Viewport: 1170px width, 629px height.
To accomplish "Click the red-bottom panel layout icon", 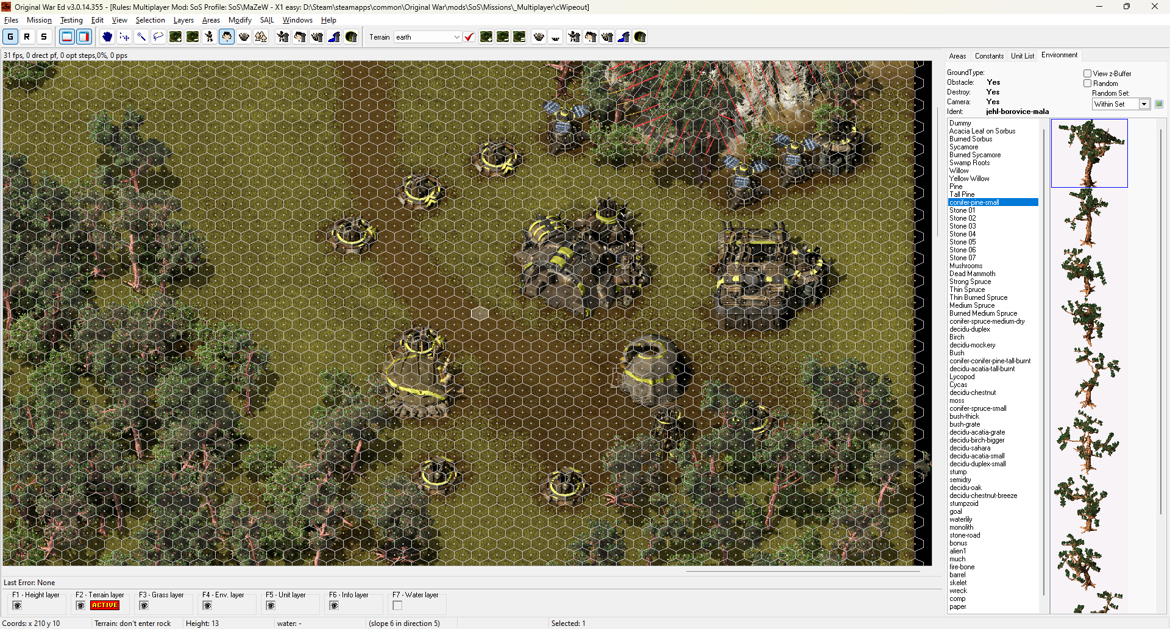I will coord(67,37).
